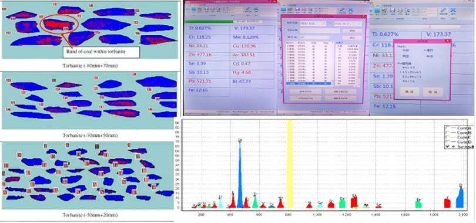
Task: Tick the date-range checkbox in the query dialog
Action: (286, 23)
